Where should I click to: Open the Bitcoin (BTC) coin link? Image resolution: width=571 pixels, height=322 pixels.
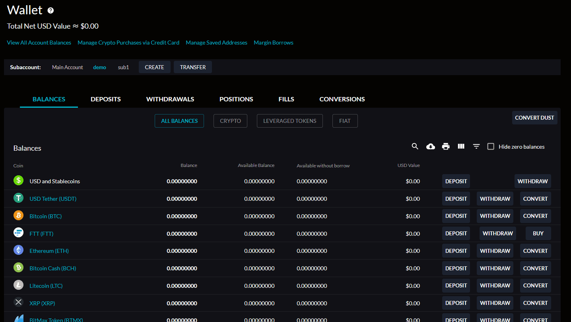pyautogui.click(x=46, y=216)
